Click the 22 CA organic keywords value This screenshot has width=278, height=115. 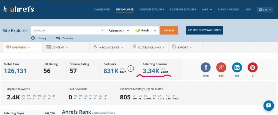pos(44,99)
